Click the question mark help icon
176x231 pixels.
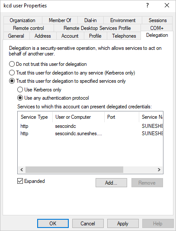click(x=147, y=6)
